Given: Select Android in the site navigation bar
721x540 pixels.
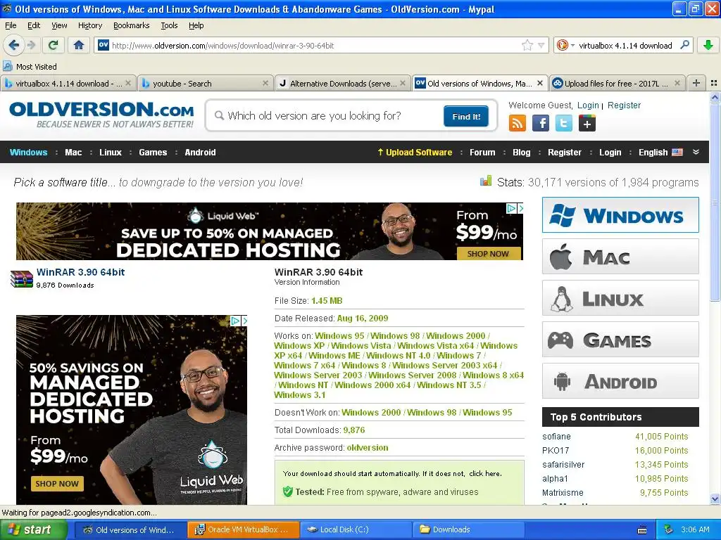Looking at the screenshot, I should [x=200, y=153].
